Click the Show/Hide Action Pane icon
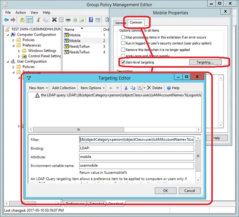 [x=98, y=20]
